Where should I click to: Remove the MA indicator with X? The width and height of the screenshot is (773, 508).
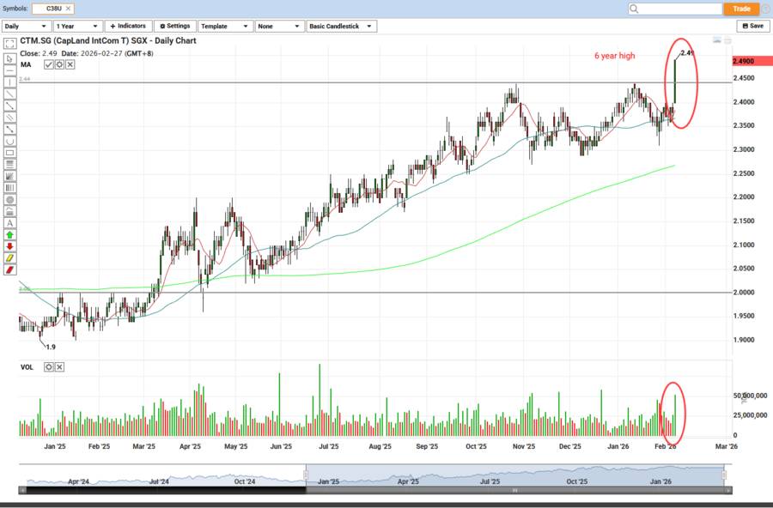(x=70, y=64)
